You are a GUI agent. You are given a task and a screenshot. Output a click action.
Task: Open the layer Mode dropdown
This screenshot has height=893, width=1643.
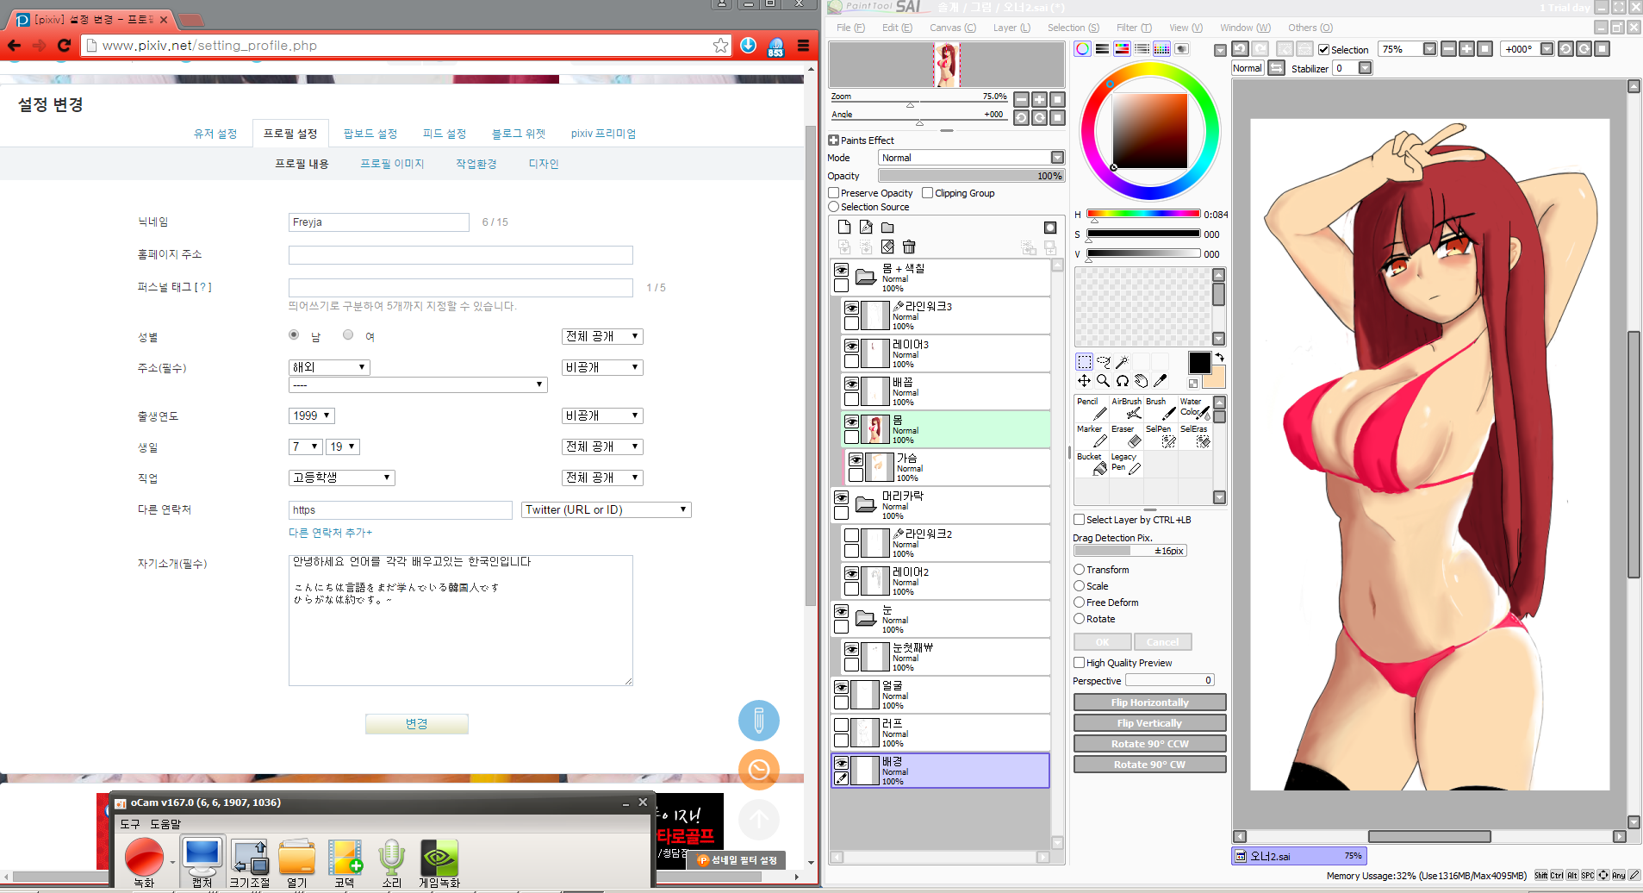point(971,158)
